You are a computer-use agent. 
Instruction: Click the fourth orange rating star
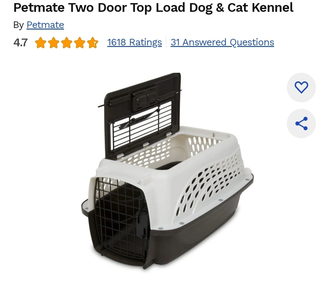click(x=80, y=43)
